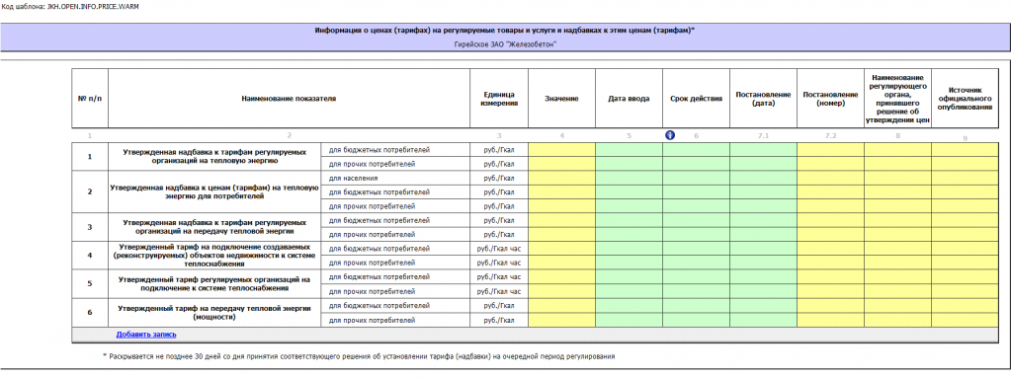Click the 'Срок действия' column header
Image resolution: width=1011 pixels, height=378 pixels.
tap(697, 99)
